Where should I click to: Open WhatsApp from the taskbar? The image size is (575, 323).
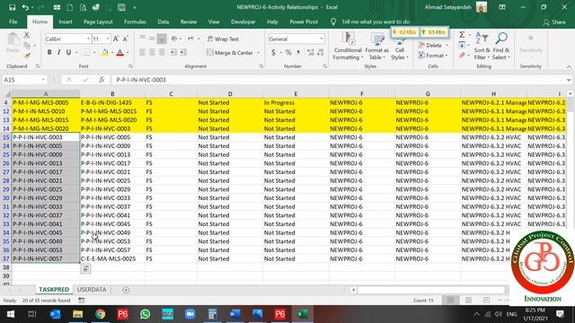(146, 314)
